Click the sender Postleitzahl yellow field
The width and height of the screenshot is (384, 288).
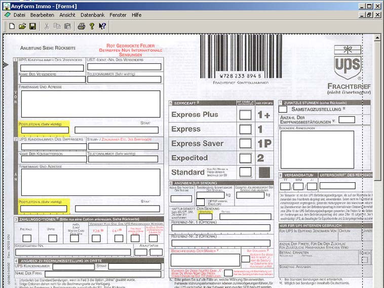45,130
